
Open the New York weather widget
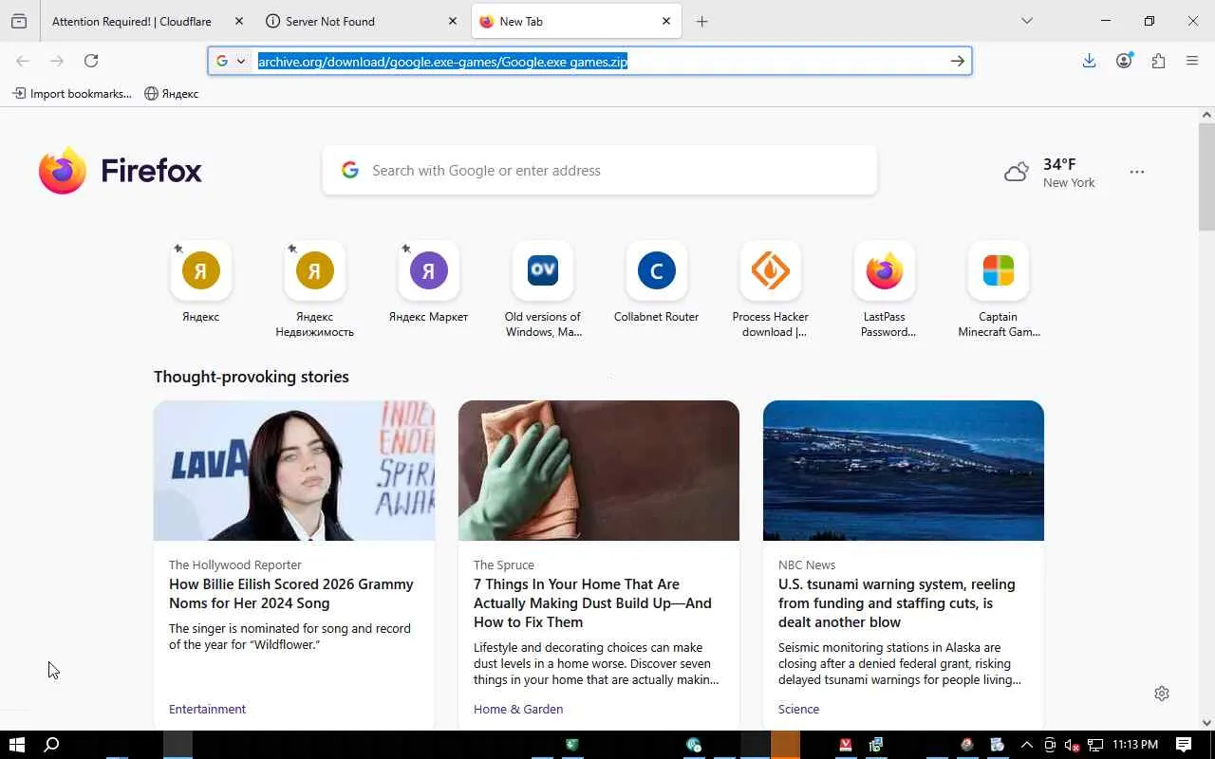pos(1050,172)
